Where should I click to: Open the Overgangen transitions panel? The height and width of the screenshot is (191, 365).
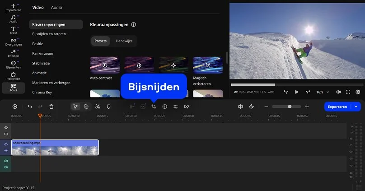13,42
